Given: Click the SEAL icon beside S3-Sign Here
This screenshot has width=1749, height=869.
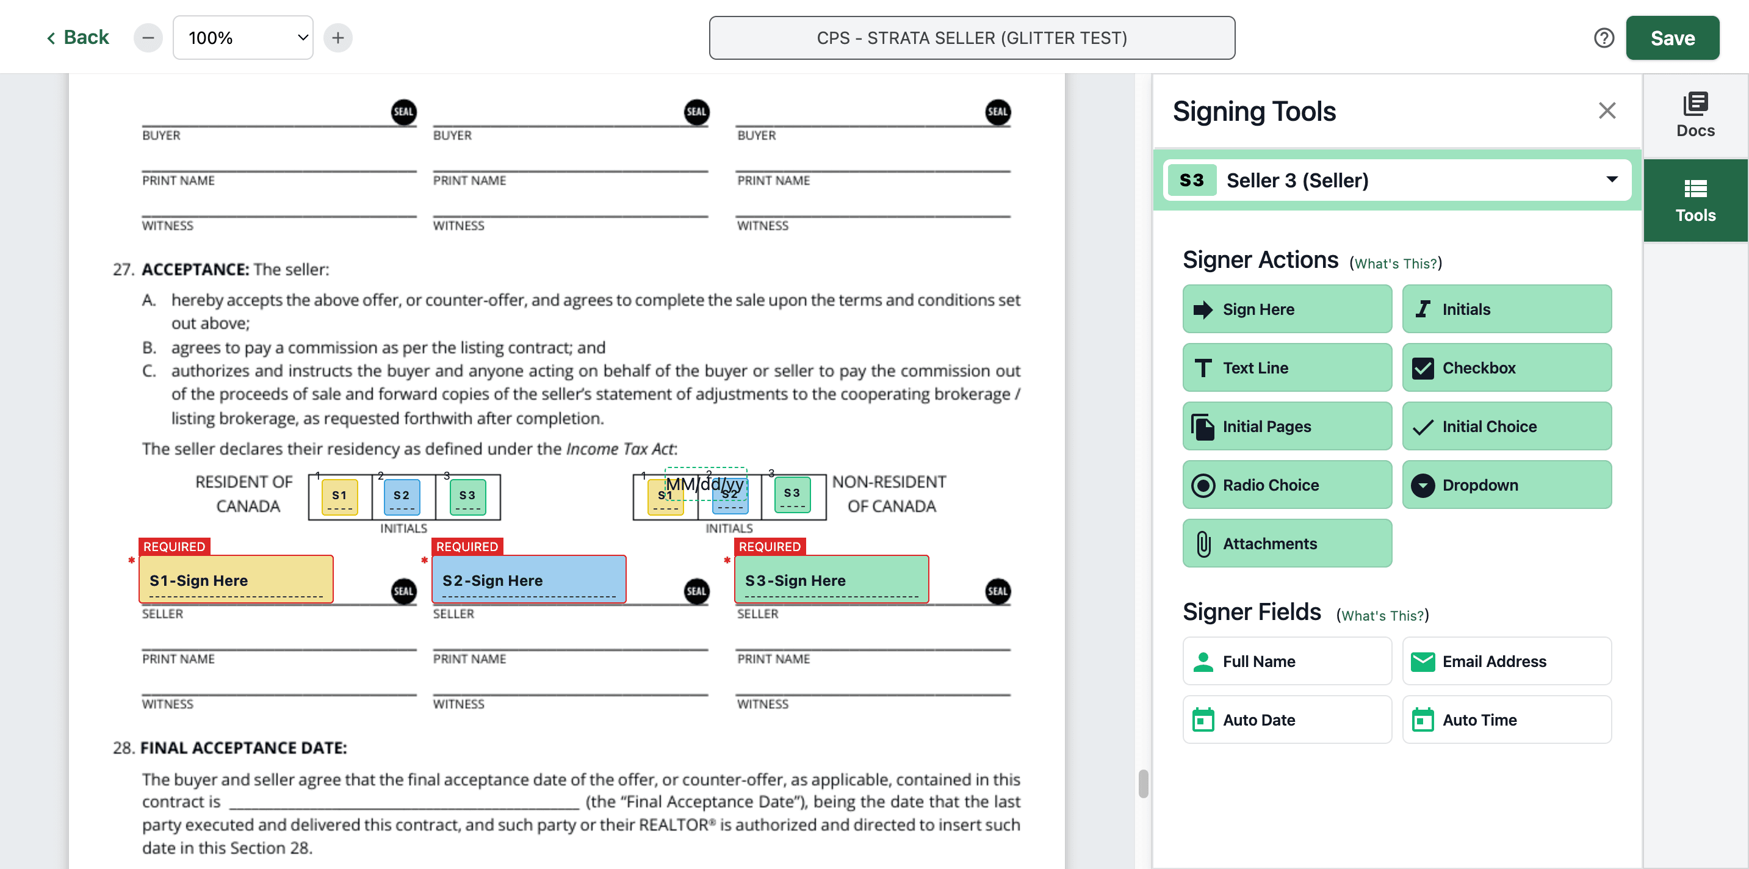Looking at the screenshot, I should coord(997,591).
